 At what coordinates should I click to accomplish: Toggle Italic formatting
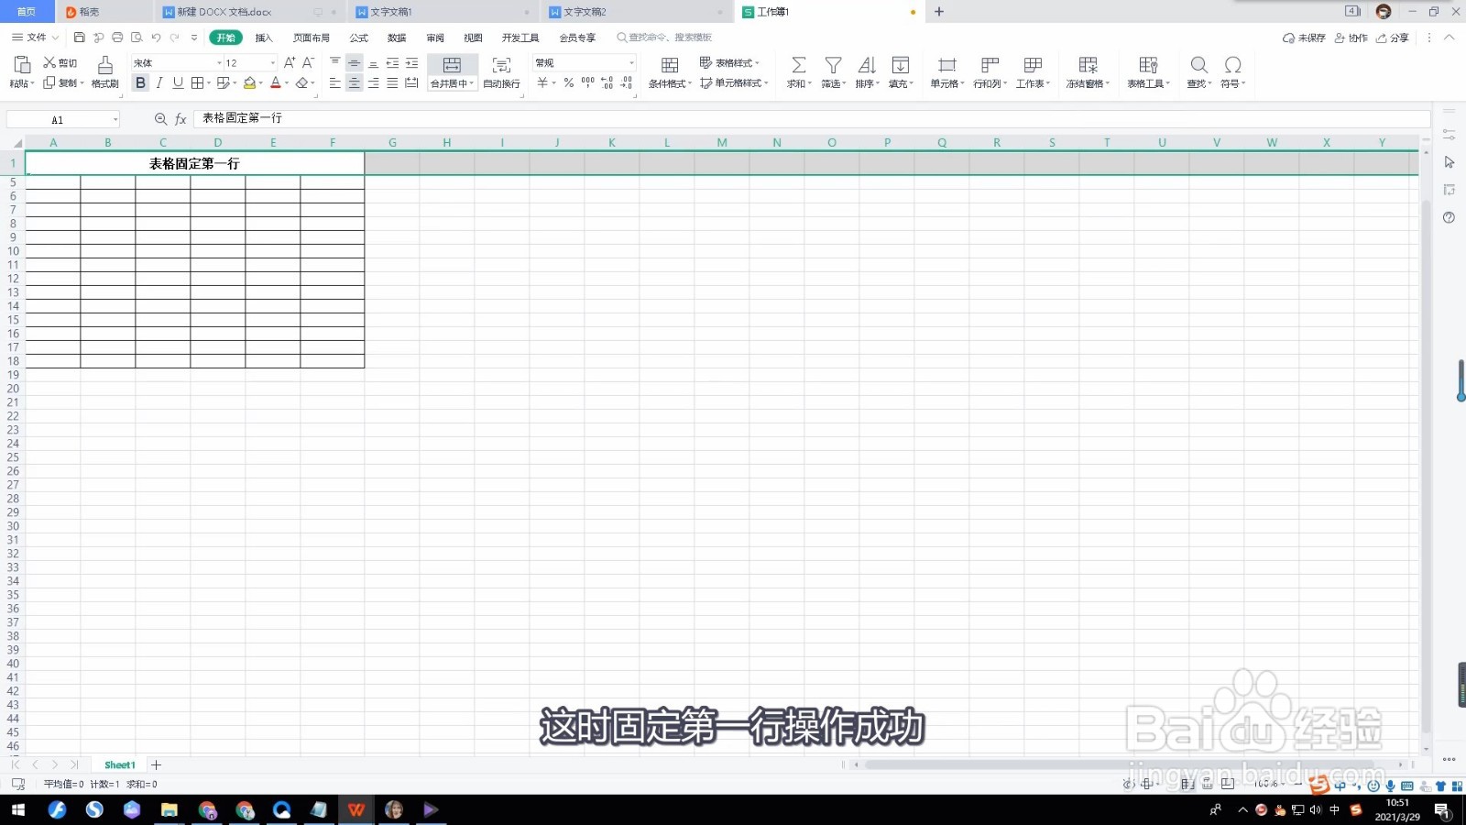(x=159, y=83)
